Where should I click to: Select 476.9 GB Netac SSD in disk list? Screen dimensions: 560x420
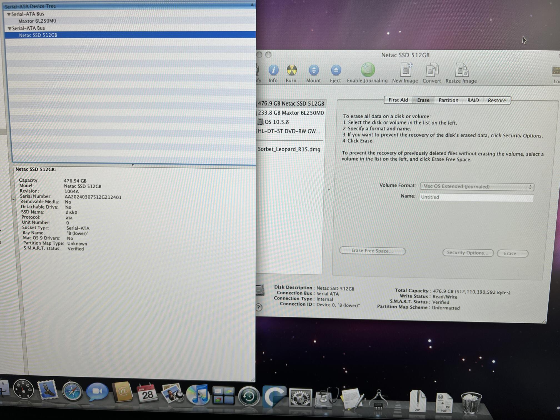291,104
